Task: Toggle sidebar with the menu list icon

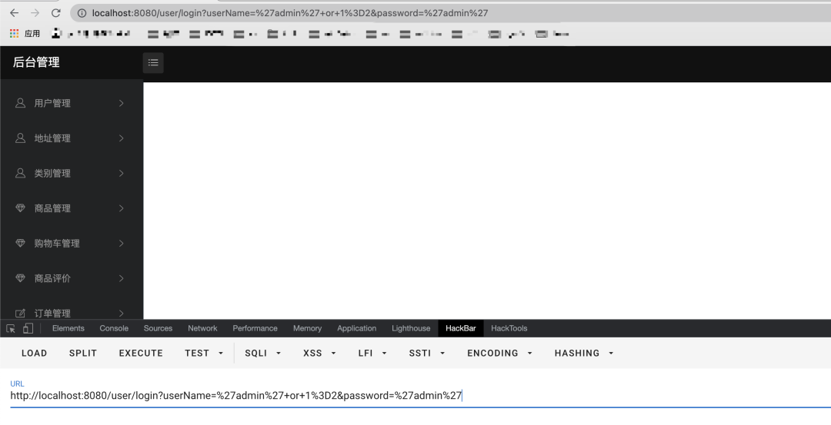Action: (x=153, y=62)
